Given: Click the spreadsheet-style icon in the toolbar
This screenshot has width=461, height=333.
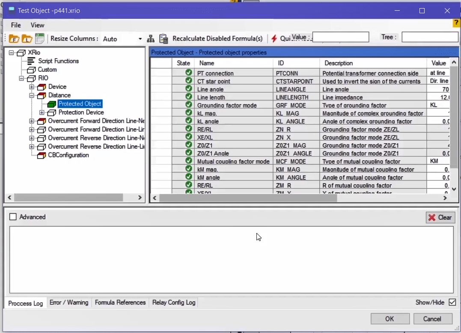Looking at the screenshot, I should pos(40,39).
